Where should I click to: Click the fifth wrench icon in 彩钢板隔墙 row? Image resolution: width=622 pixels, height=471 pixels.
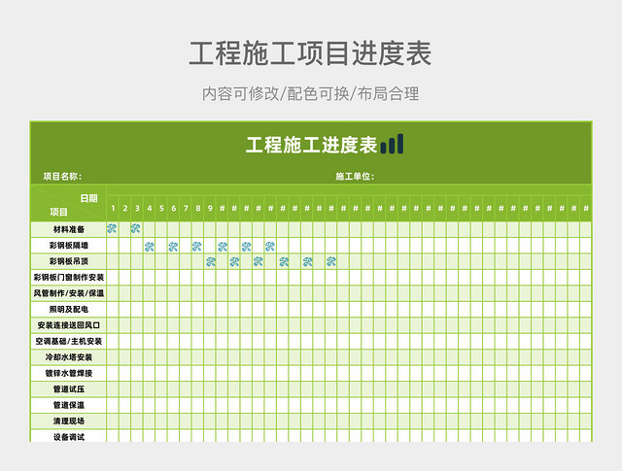246,247
